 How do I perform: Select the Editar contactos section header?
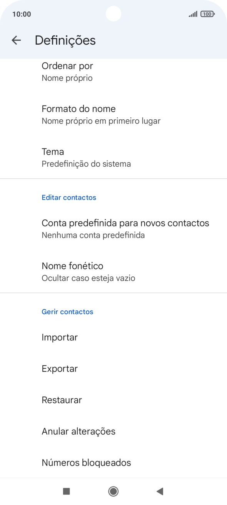tap(69, 197)
